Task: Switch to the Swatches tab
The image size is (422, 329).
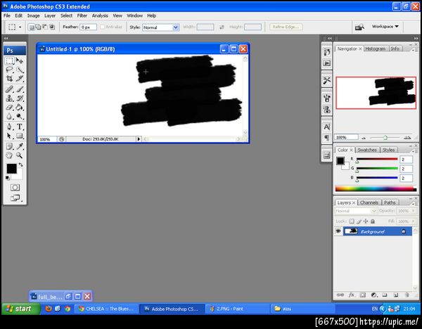Action: (367, 150)
